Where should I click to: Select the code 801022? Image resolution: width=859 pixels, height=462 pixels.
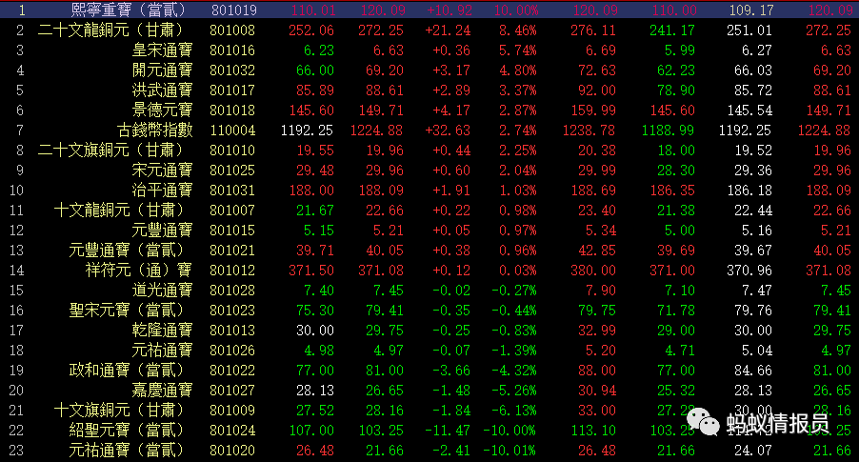point(232,371)
